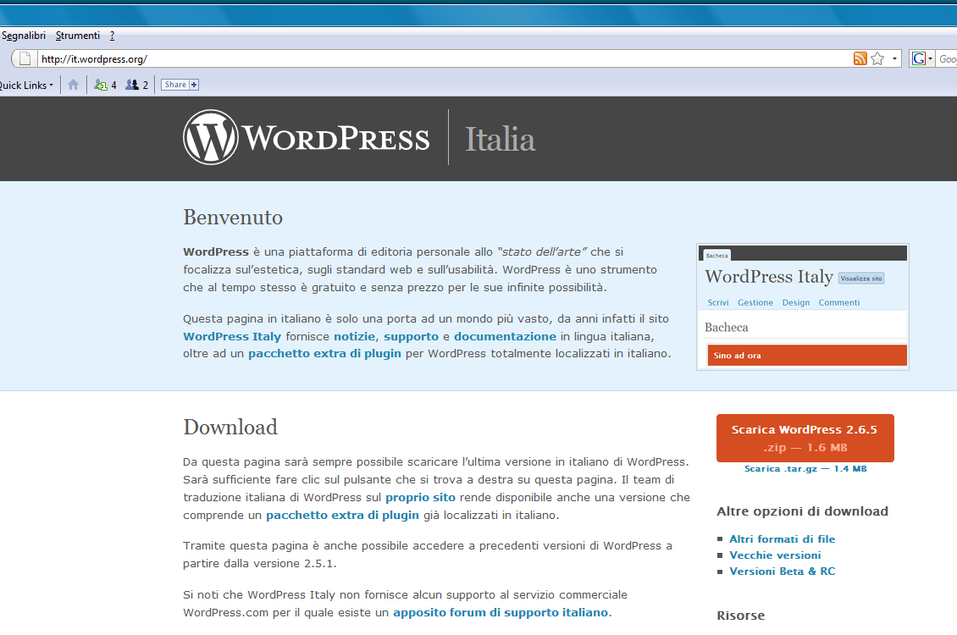
Task: Click the WordPress Italy dashboard screenshot thumbnail
Action: coord(803,306)
